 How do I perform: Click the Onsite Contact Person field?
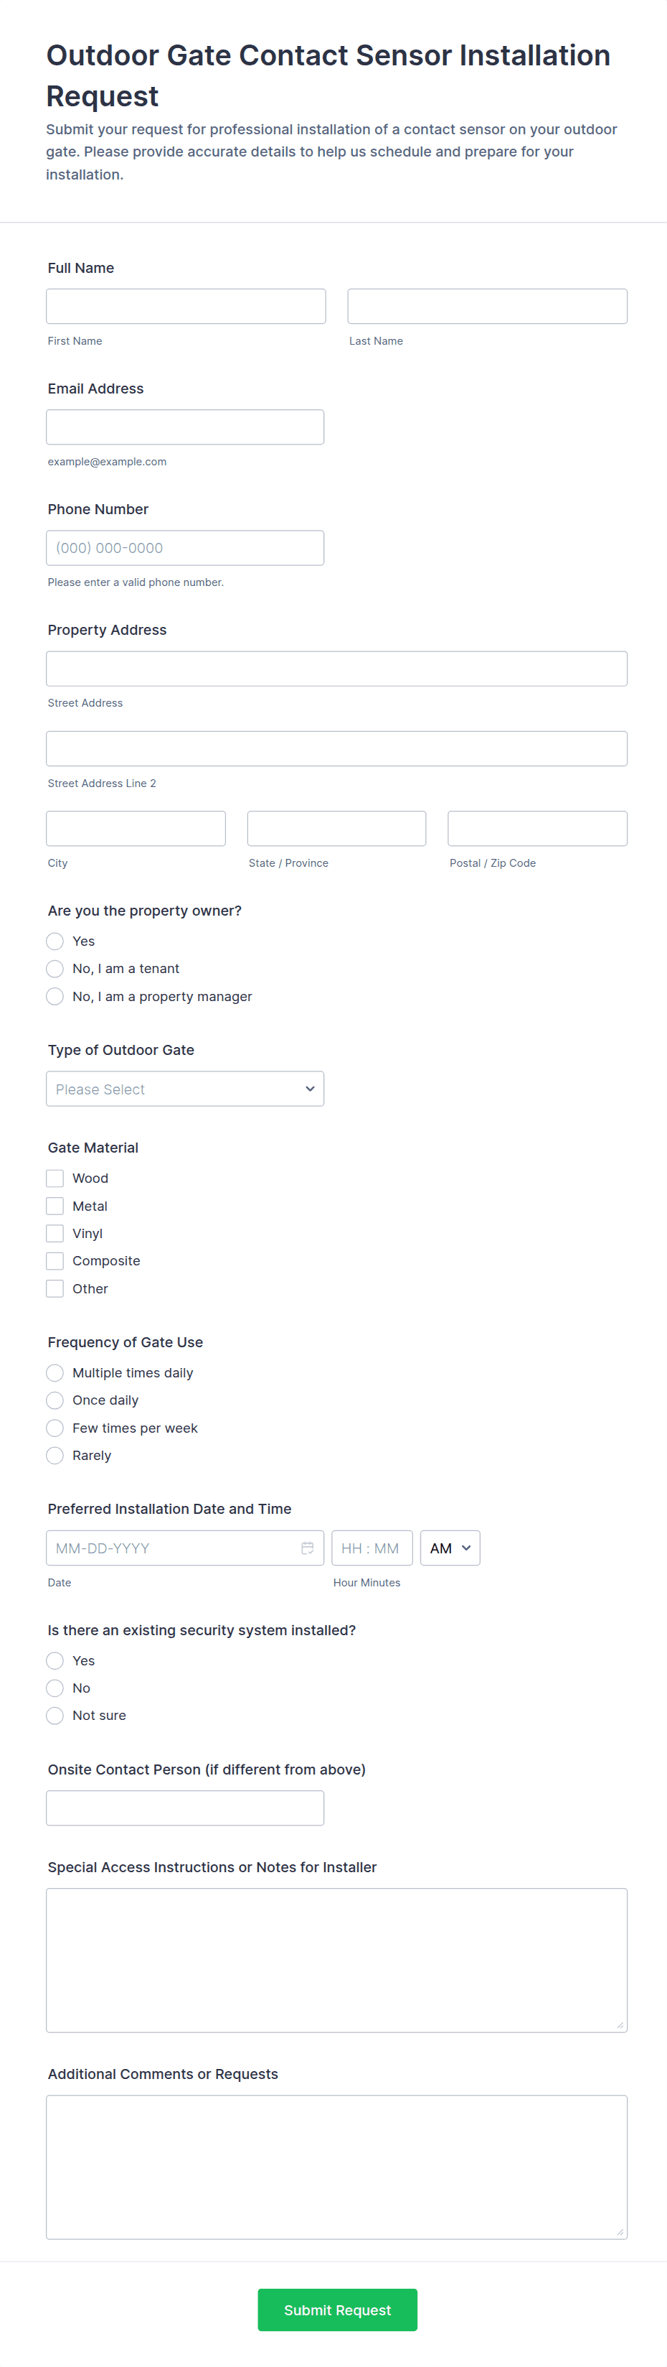click(x=185, y=1808)
